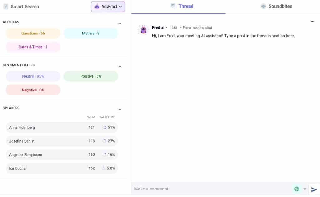
Task: Collapse the Speakers section
Action: click(120, 110)
